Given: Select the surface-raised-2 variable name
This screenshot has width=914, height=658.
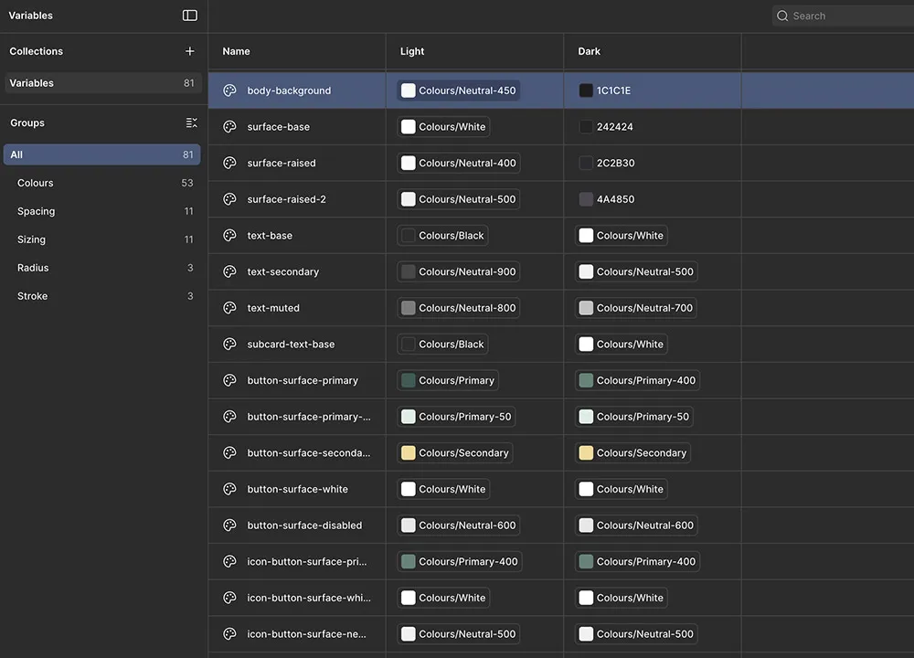Looking at the screenshot, I should click(x=286, y=198).
